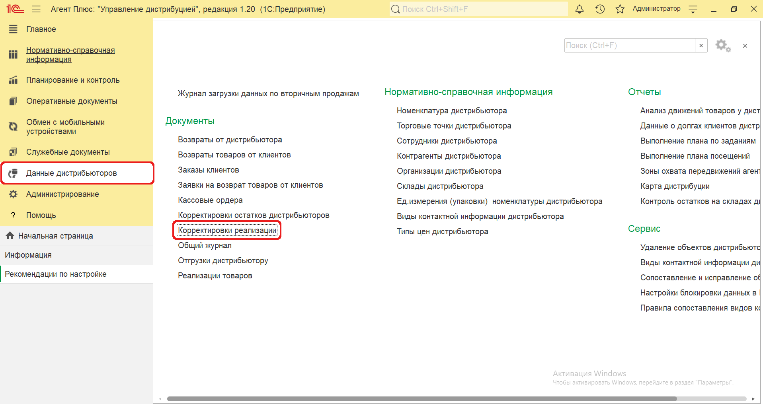The image size is (763, 404).
Task: Switch to Рекомендации по настройке tab
Action: (x=76, y=274)
